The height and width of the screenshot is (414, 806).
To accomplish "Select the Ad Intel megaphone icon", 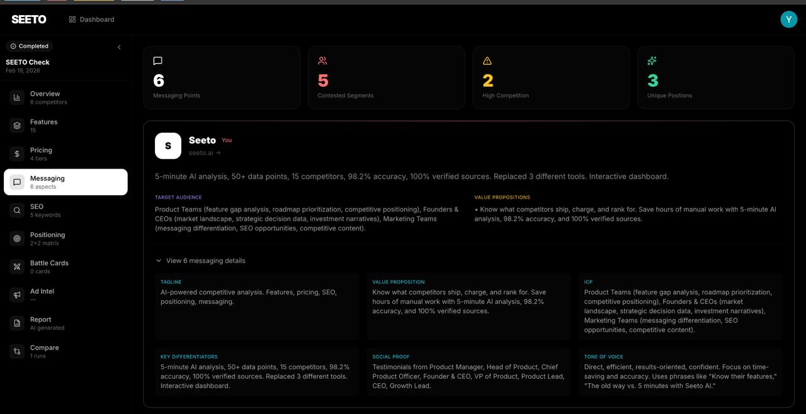I will (x=16, y=294).
